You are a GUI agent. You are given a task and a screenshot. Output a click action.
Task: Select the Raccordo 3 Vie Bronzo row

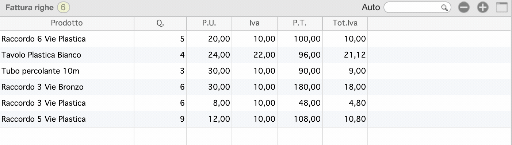(x=256, y=87)
